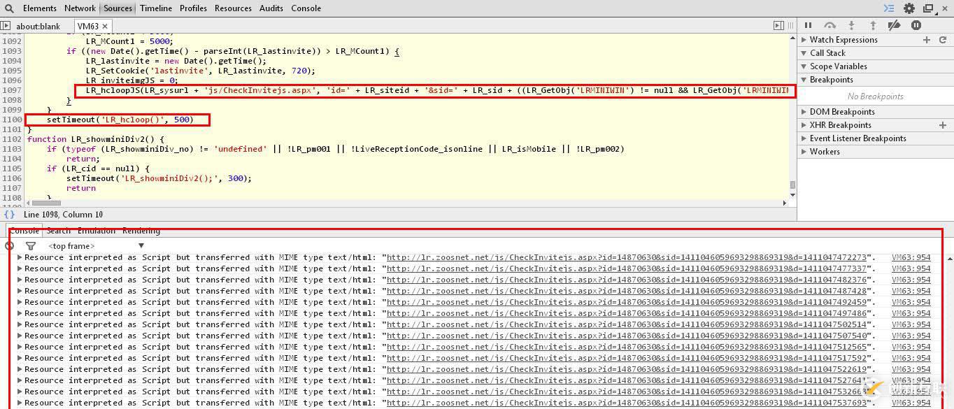Select the about:blank file tab

(38, 27)
